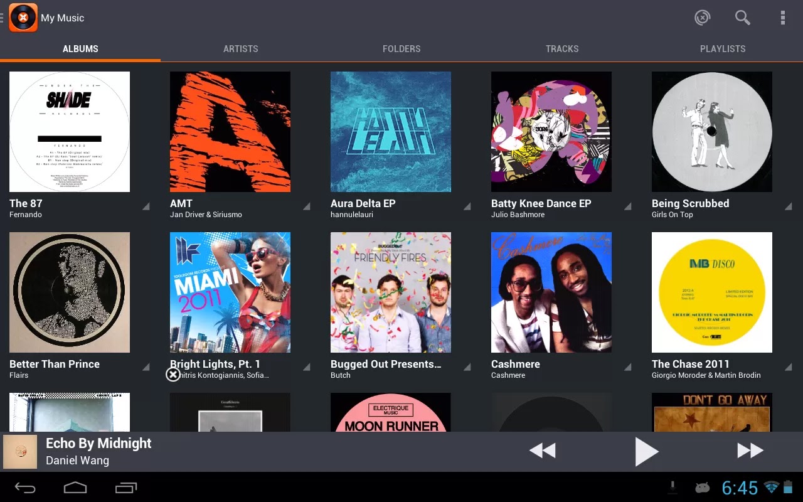Tap the Android home button

75,488
